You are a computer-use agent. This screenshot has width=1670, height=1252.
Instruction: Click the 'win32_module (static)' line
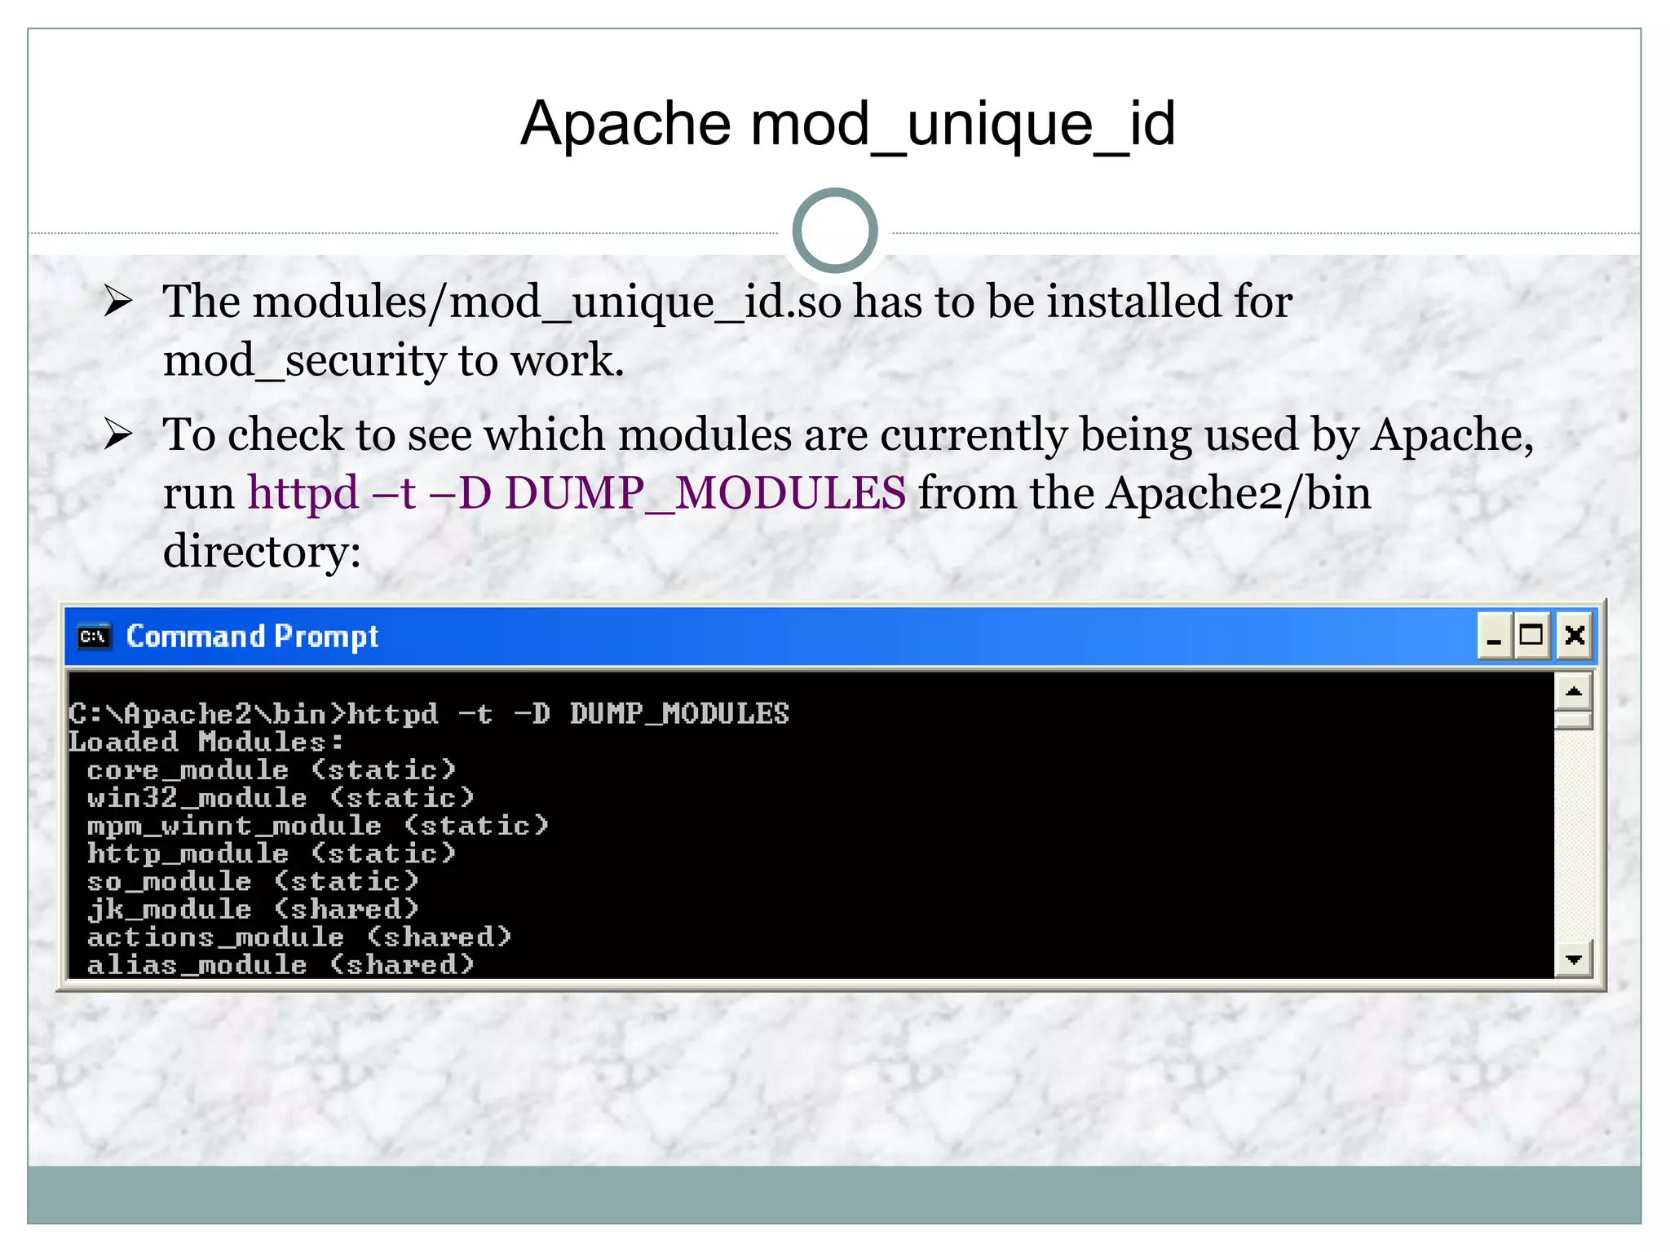[x=281, y=797]
